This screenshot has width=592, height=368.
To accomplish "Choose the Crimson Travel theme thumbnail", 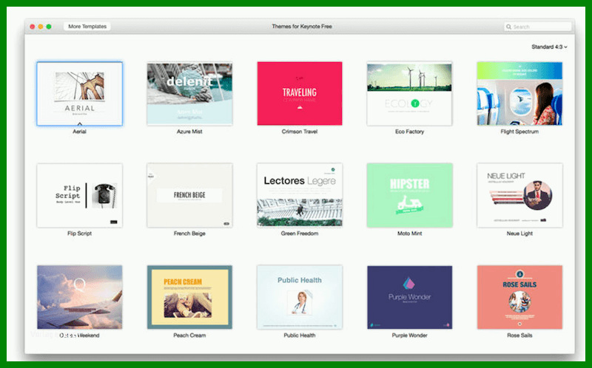I will coord(300,94).
